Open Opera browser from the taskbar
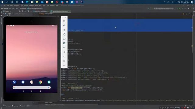Image resolution: width=195 pixels, height=109 pixels. pos(57,2)
